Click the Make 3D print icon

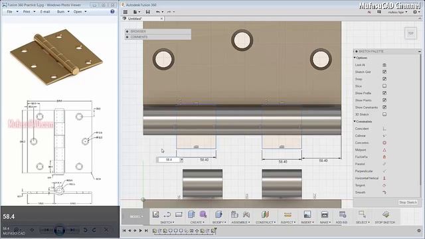click(325, 214)
